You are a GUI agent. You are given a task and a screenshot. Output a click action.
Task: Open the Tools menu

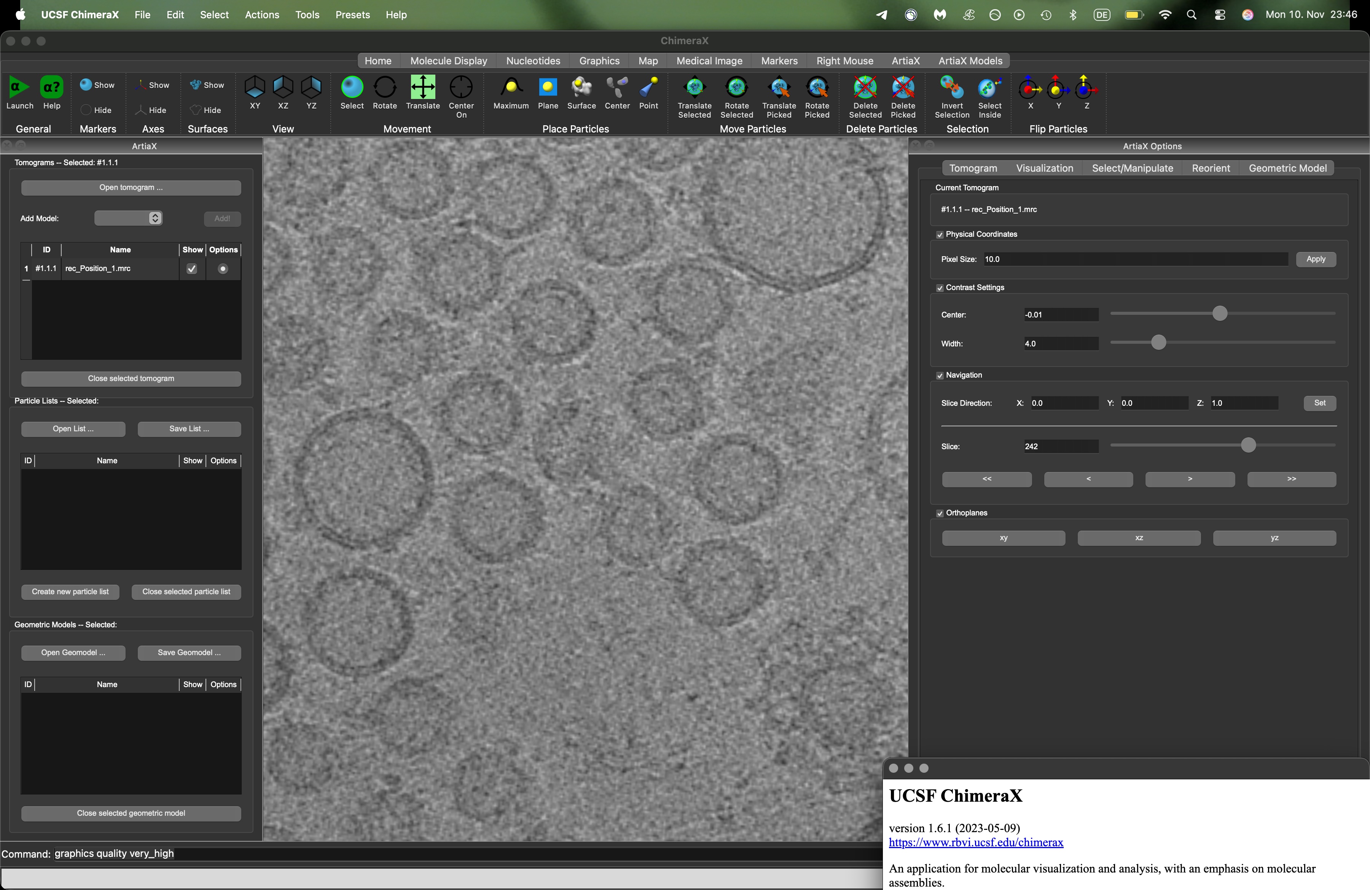tap(307, 15)
